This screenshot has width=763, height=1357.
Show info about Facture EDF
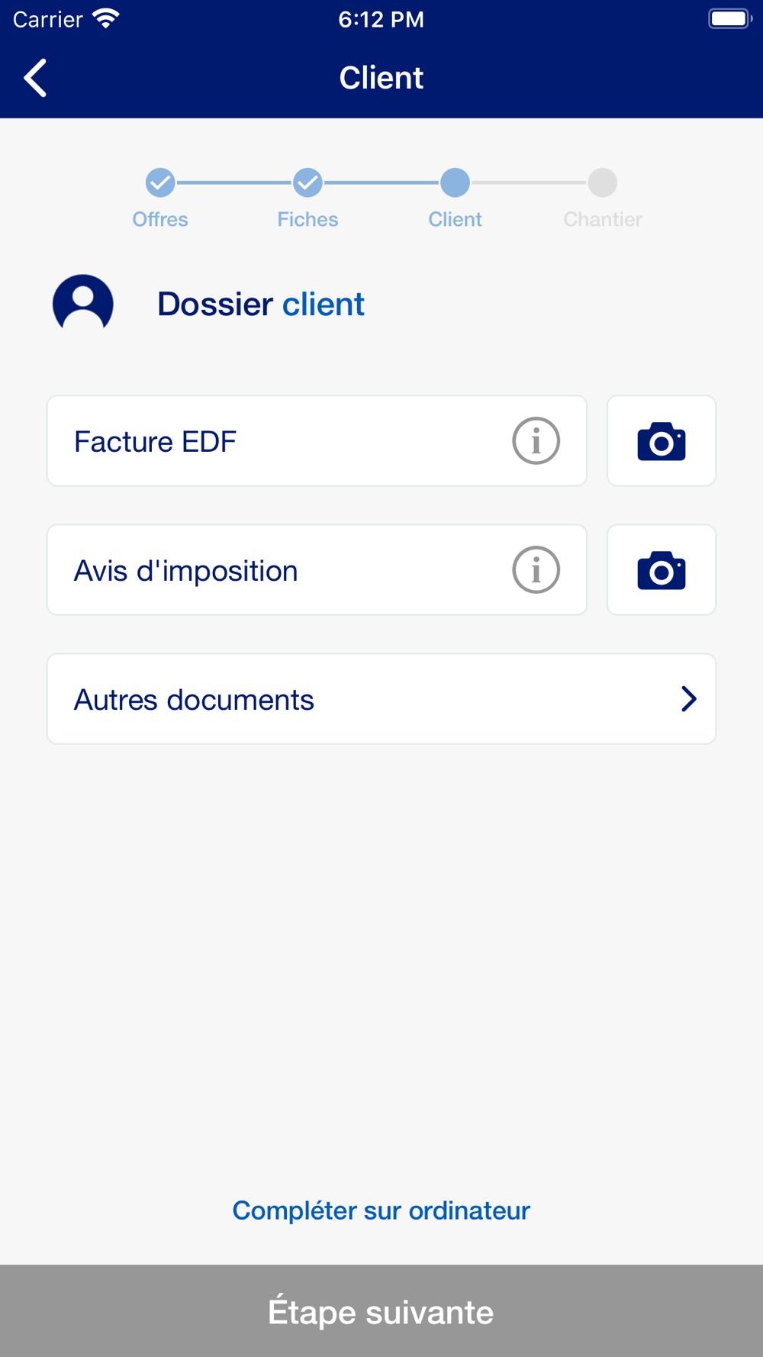coord(536,440)
